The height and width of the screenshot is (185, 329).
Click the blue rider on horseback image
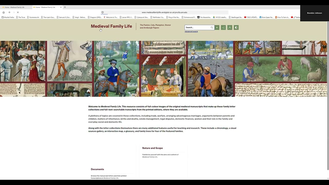116,69
